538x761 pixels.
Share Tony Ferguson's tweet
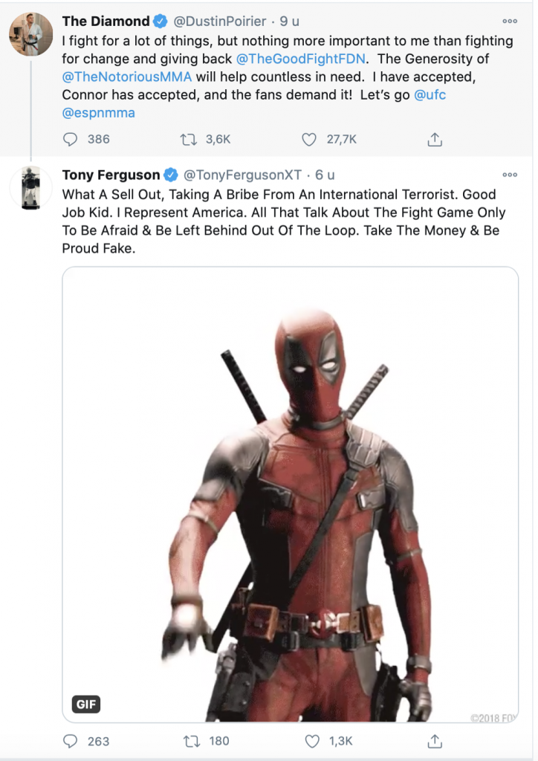[x=435, y=741]
